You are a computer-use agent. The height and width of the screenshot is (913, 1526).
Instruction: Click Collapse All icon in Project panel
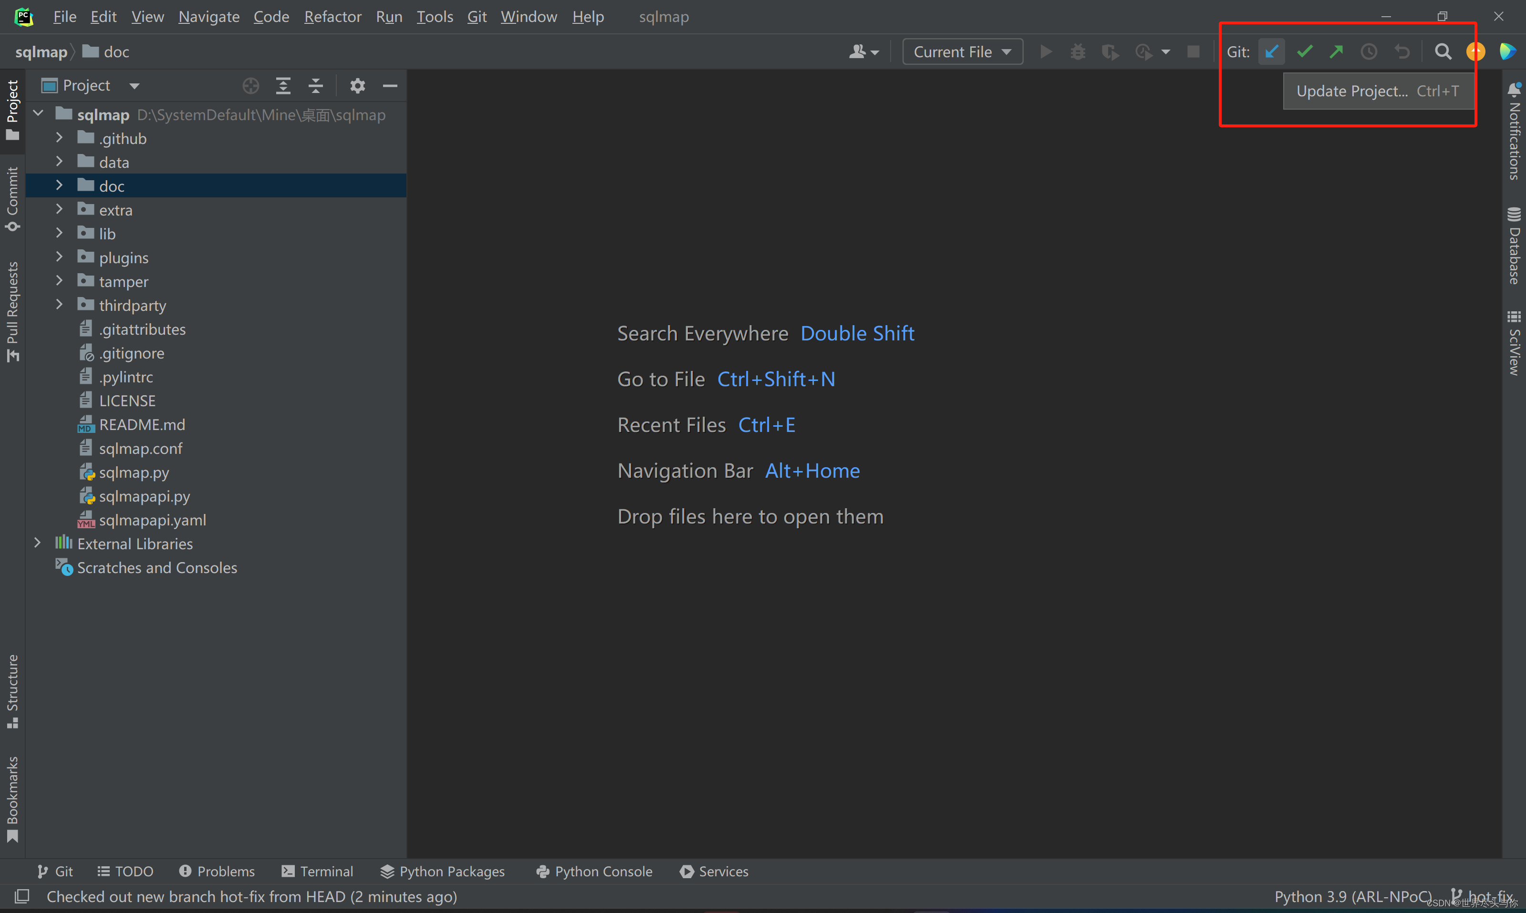click(316, 85)
